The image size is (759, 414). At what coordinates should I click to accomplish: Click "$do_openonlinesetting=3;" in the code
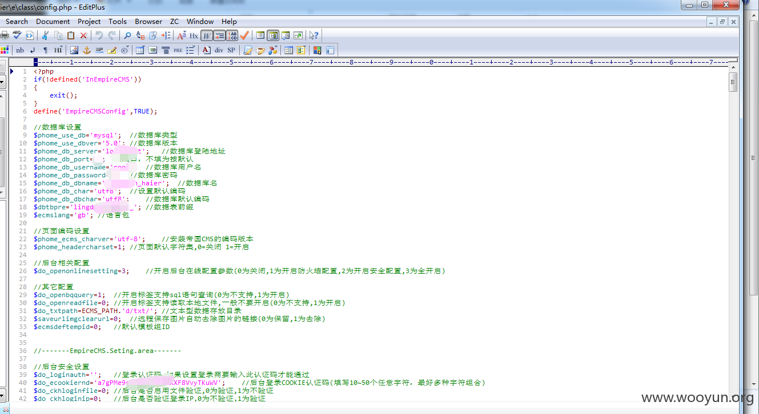coord(82,271)
